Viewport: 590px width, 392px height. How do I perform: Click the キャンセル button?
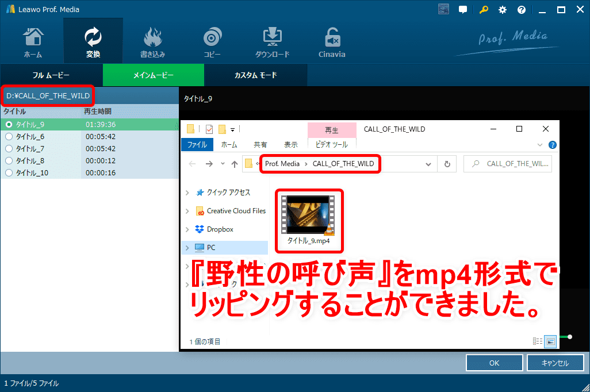[555, 363]
